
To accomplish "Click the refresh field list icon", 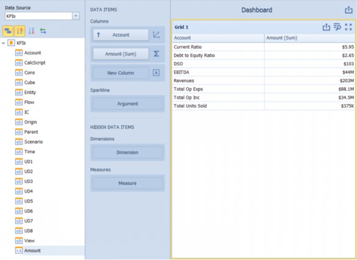I will 43,31.
